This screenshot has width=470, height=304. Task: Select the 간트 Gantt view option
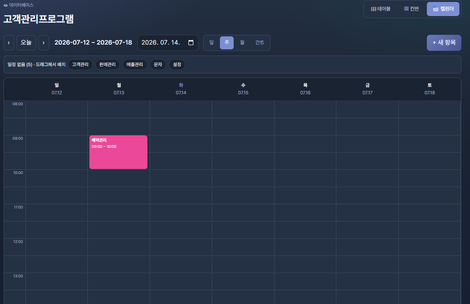[259, 43]
